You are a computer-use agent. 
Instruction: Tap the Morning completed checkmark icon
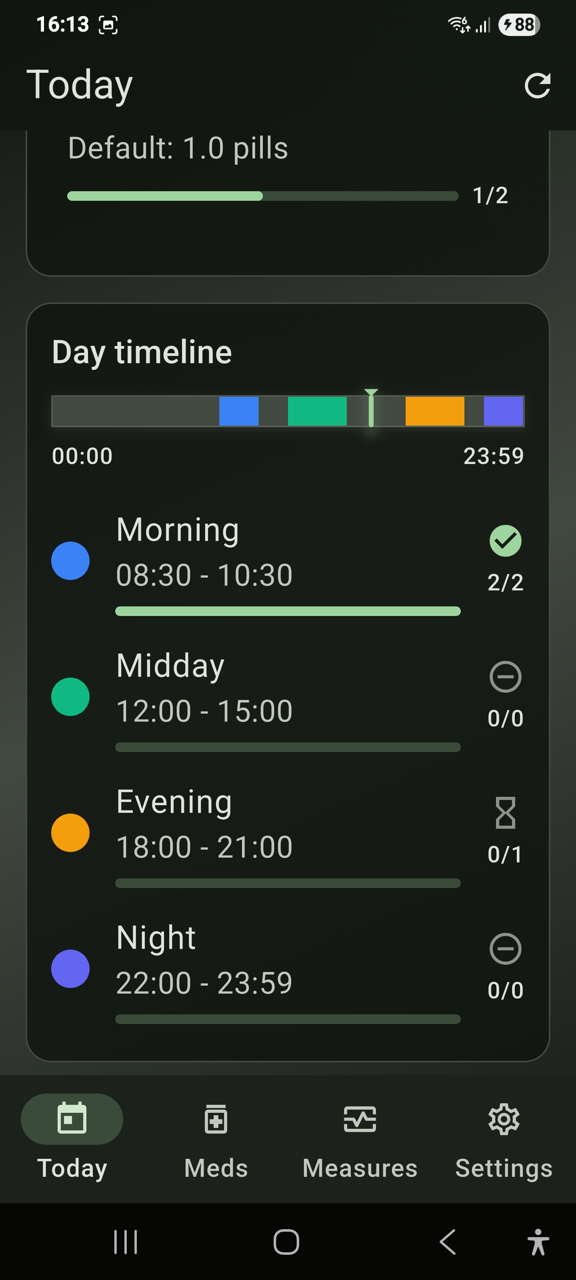click(x=505, y=541)
